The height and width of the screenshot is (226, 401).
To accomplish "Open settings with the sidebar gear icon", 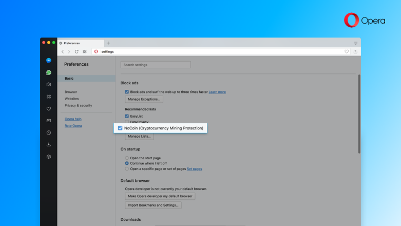I will (49, 157).
